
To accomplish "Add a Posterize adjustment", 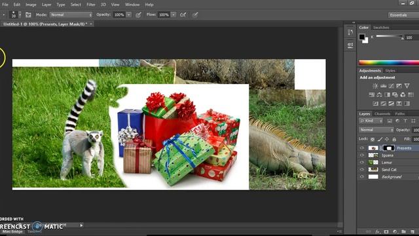I will [x=383, y=104].
